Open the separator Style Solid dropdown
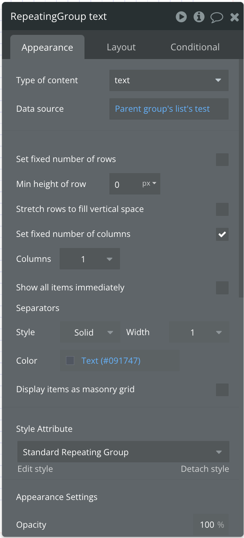Screen dimensions: 244x538 click(x=90, y=332)
